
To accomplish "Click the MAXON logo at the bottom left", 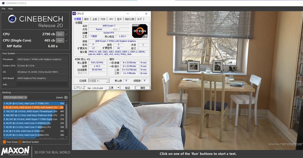I will tap(15, 151).
